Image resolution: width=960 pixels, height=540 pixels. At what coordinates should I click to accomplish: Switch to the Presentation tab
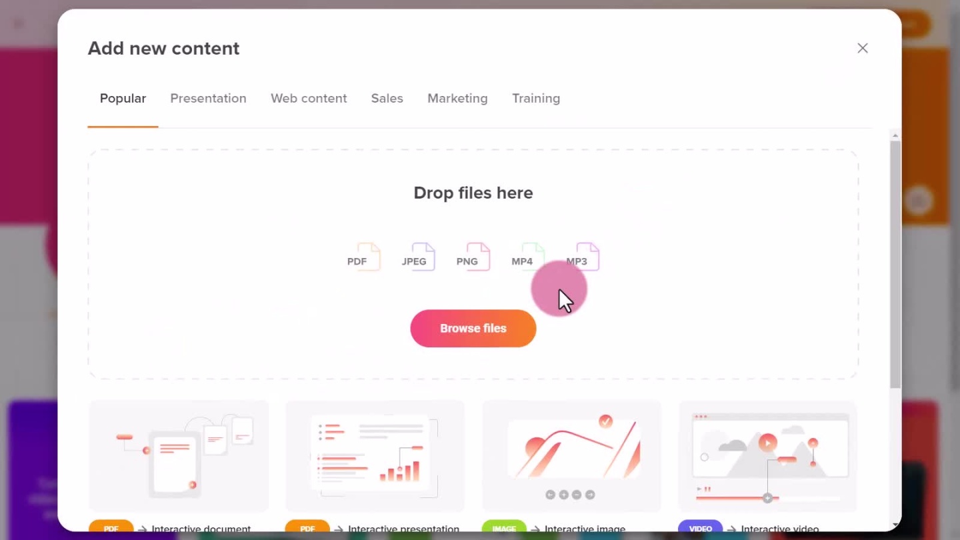(x=208, y=99)
